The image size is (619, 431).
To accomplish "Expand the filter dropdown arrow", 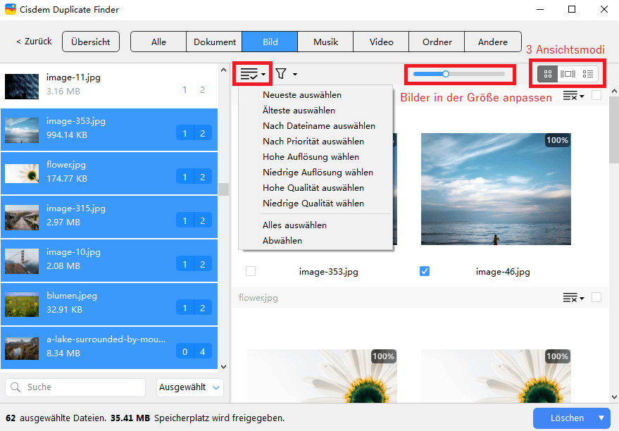I will (295, 74).
